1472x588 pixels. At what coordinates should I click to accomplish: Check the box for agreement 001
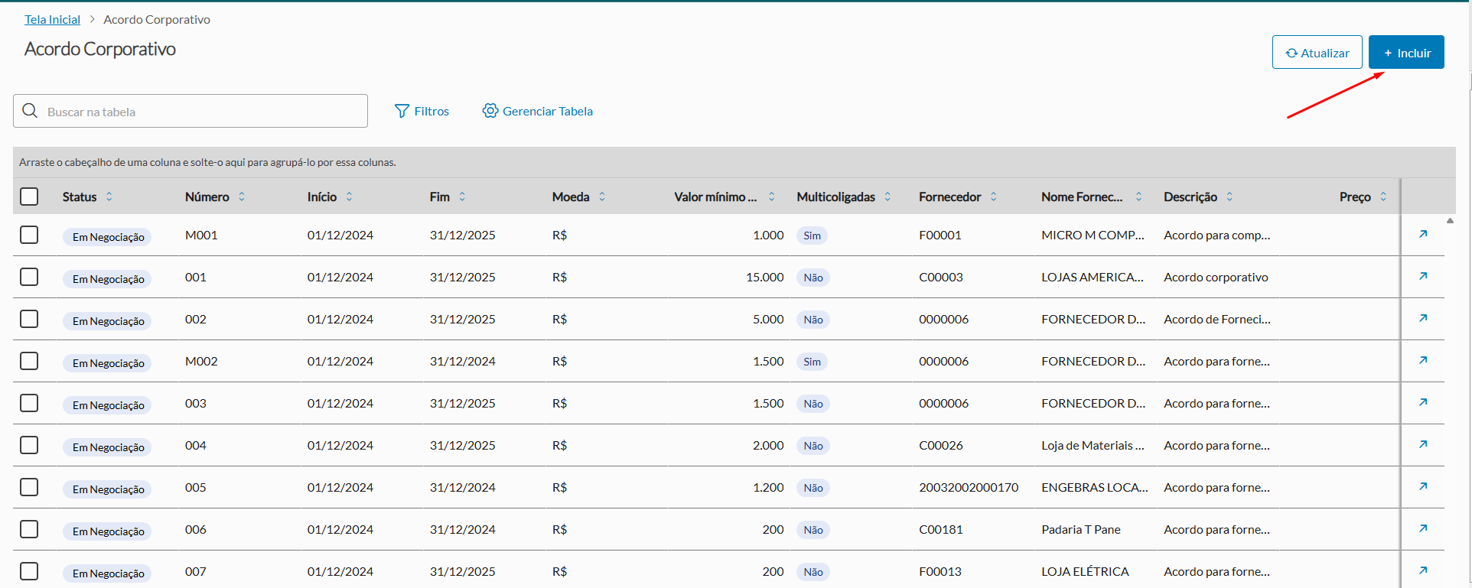pyautogui.click(x=29, y=277)
